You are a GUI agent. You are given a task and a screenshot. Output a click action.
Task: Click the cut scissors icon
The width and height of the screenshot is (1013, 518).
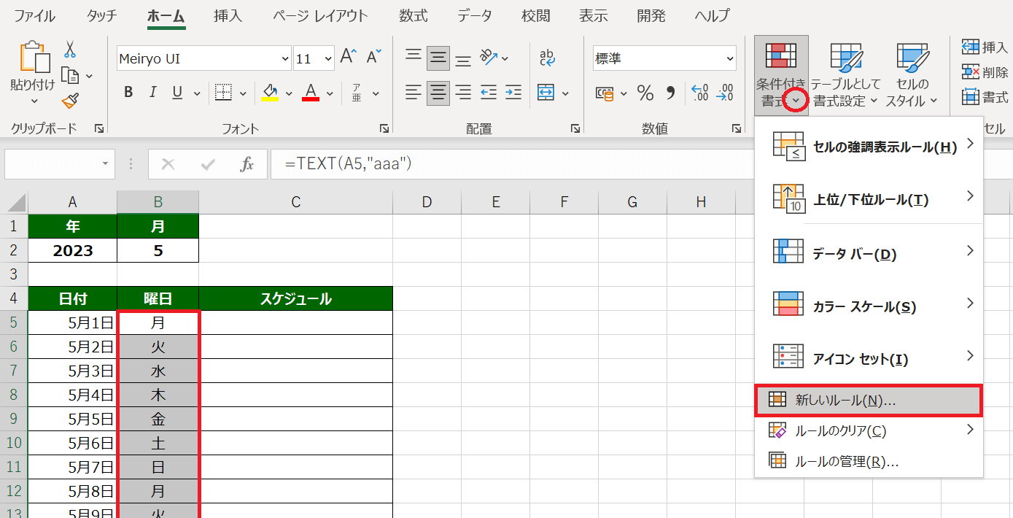pos(71,49)
